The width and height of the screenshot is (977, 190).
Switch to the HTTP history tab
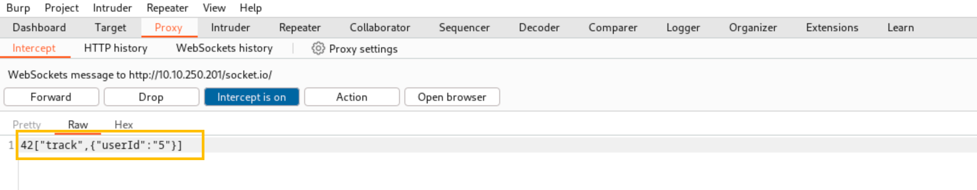click(115, 48)
